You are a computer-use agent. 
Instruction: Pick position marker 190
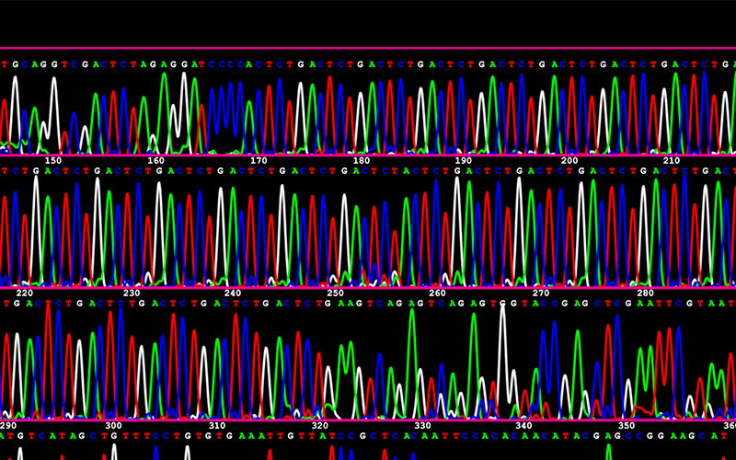464,160
